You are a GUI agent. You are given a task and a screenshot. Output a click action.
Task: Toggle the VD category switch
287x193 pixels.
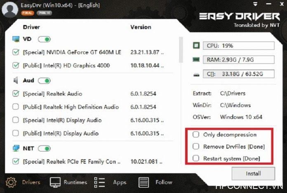tap(44, 39)
